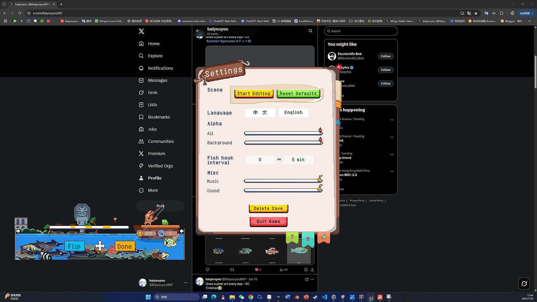This screenshot has height=302, width=537.
Task: Go to Communities in the sidebar
Action: [161, 141]
